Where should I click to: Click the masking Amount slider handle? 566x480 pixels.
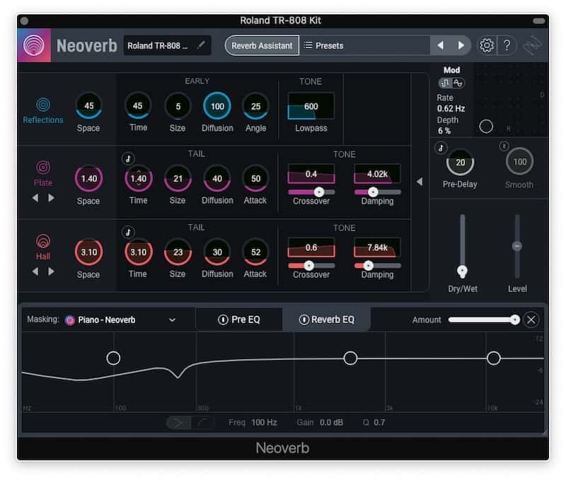[x=515, y=320]
